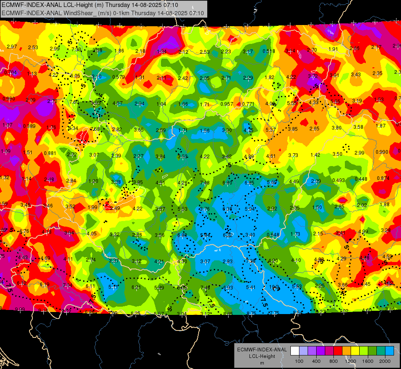Select the magenta swatch in the legend
Viewport: 401px width, 369px height.
click(329, 351)
